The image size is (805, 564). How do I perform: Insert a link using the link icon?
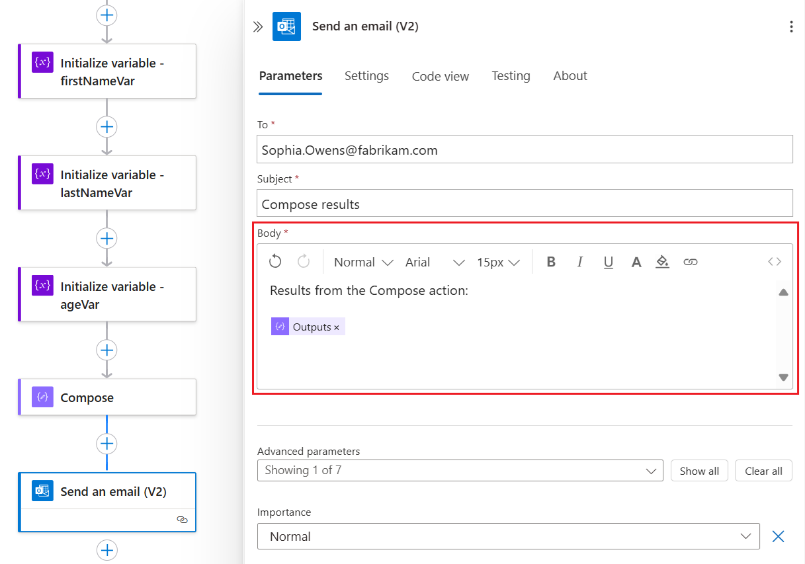pos(691,262)
